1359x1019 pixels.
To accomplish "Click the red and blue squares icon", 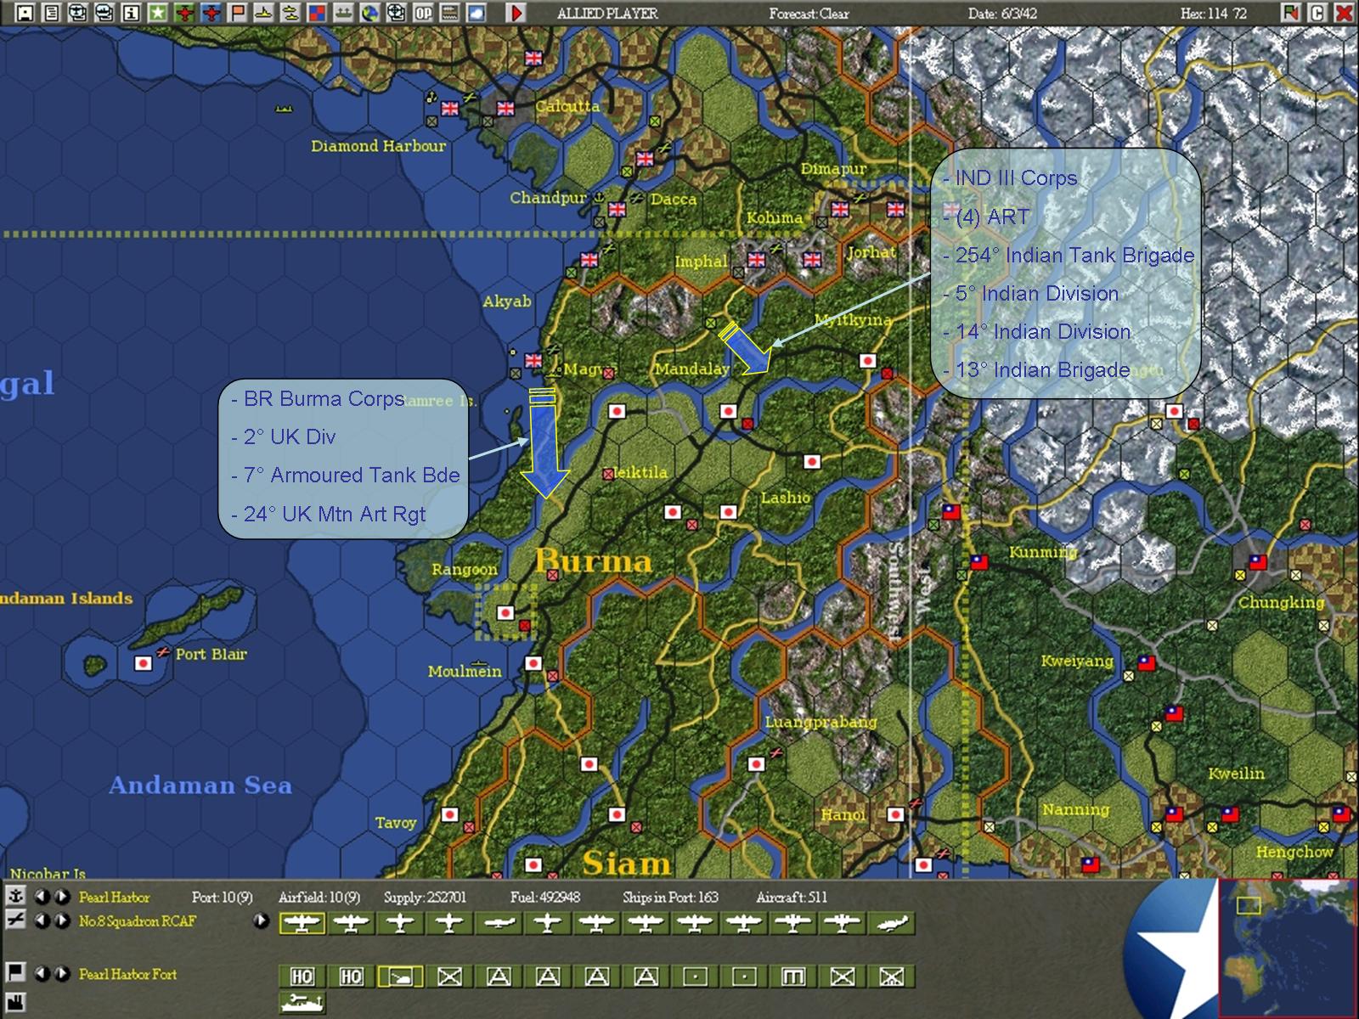I will click(317, 13).
